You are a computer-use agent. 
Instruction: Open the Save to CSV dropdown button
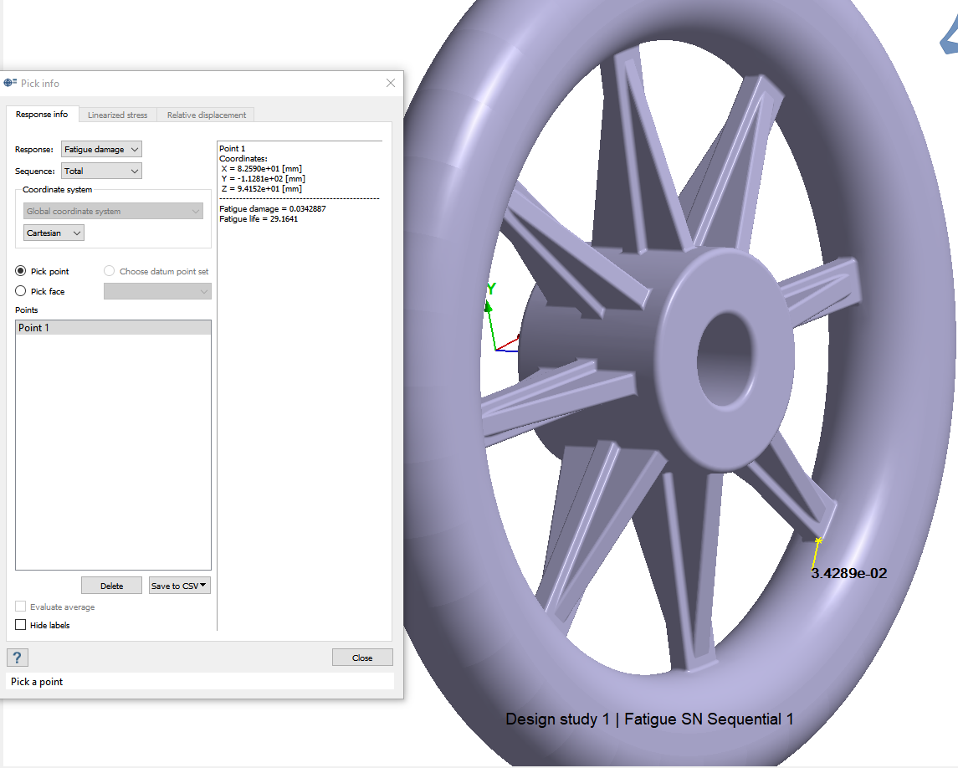[180, 586]
